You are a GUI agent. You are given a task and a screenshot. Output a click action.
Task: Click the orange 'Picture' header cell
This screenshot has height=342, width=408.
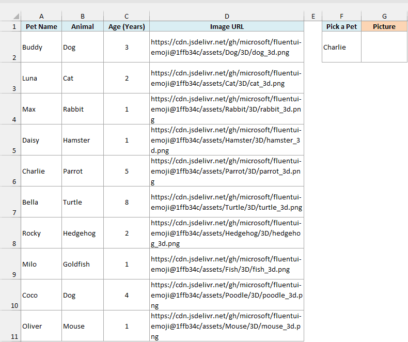tap(384, 26)
